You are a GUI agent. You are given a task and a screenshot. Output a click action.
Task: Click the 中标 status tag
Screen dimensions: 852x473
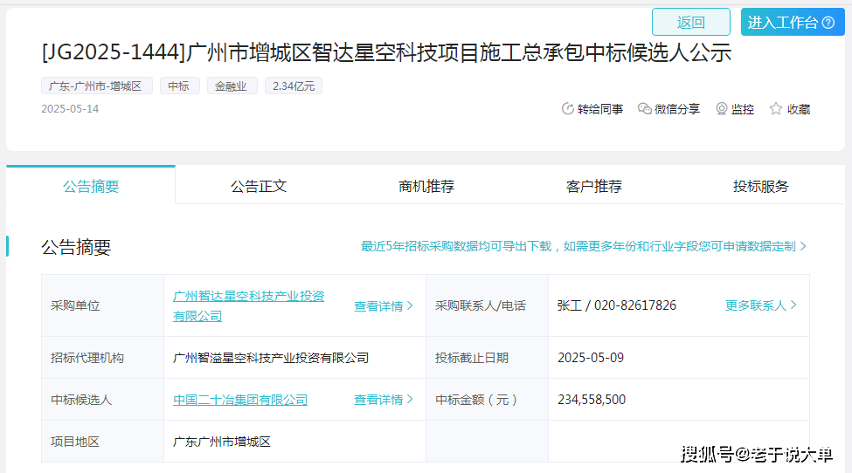click(x=179, y=86)
